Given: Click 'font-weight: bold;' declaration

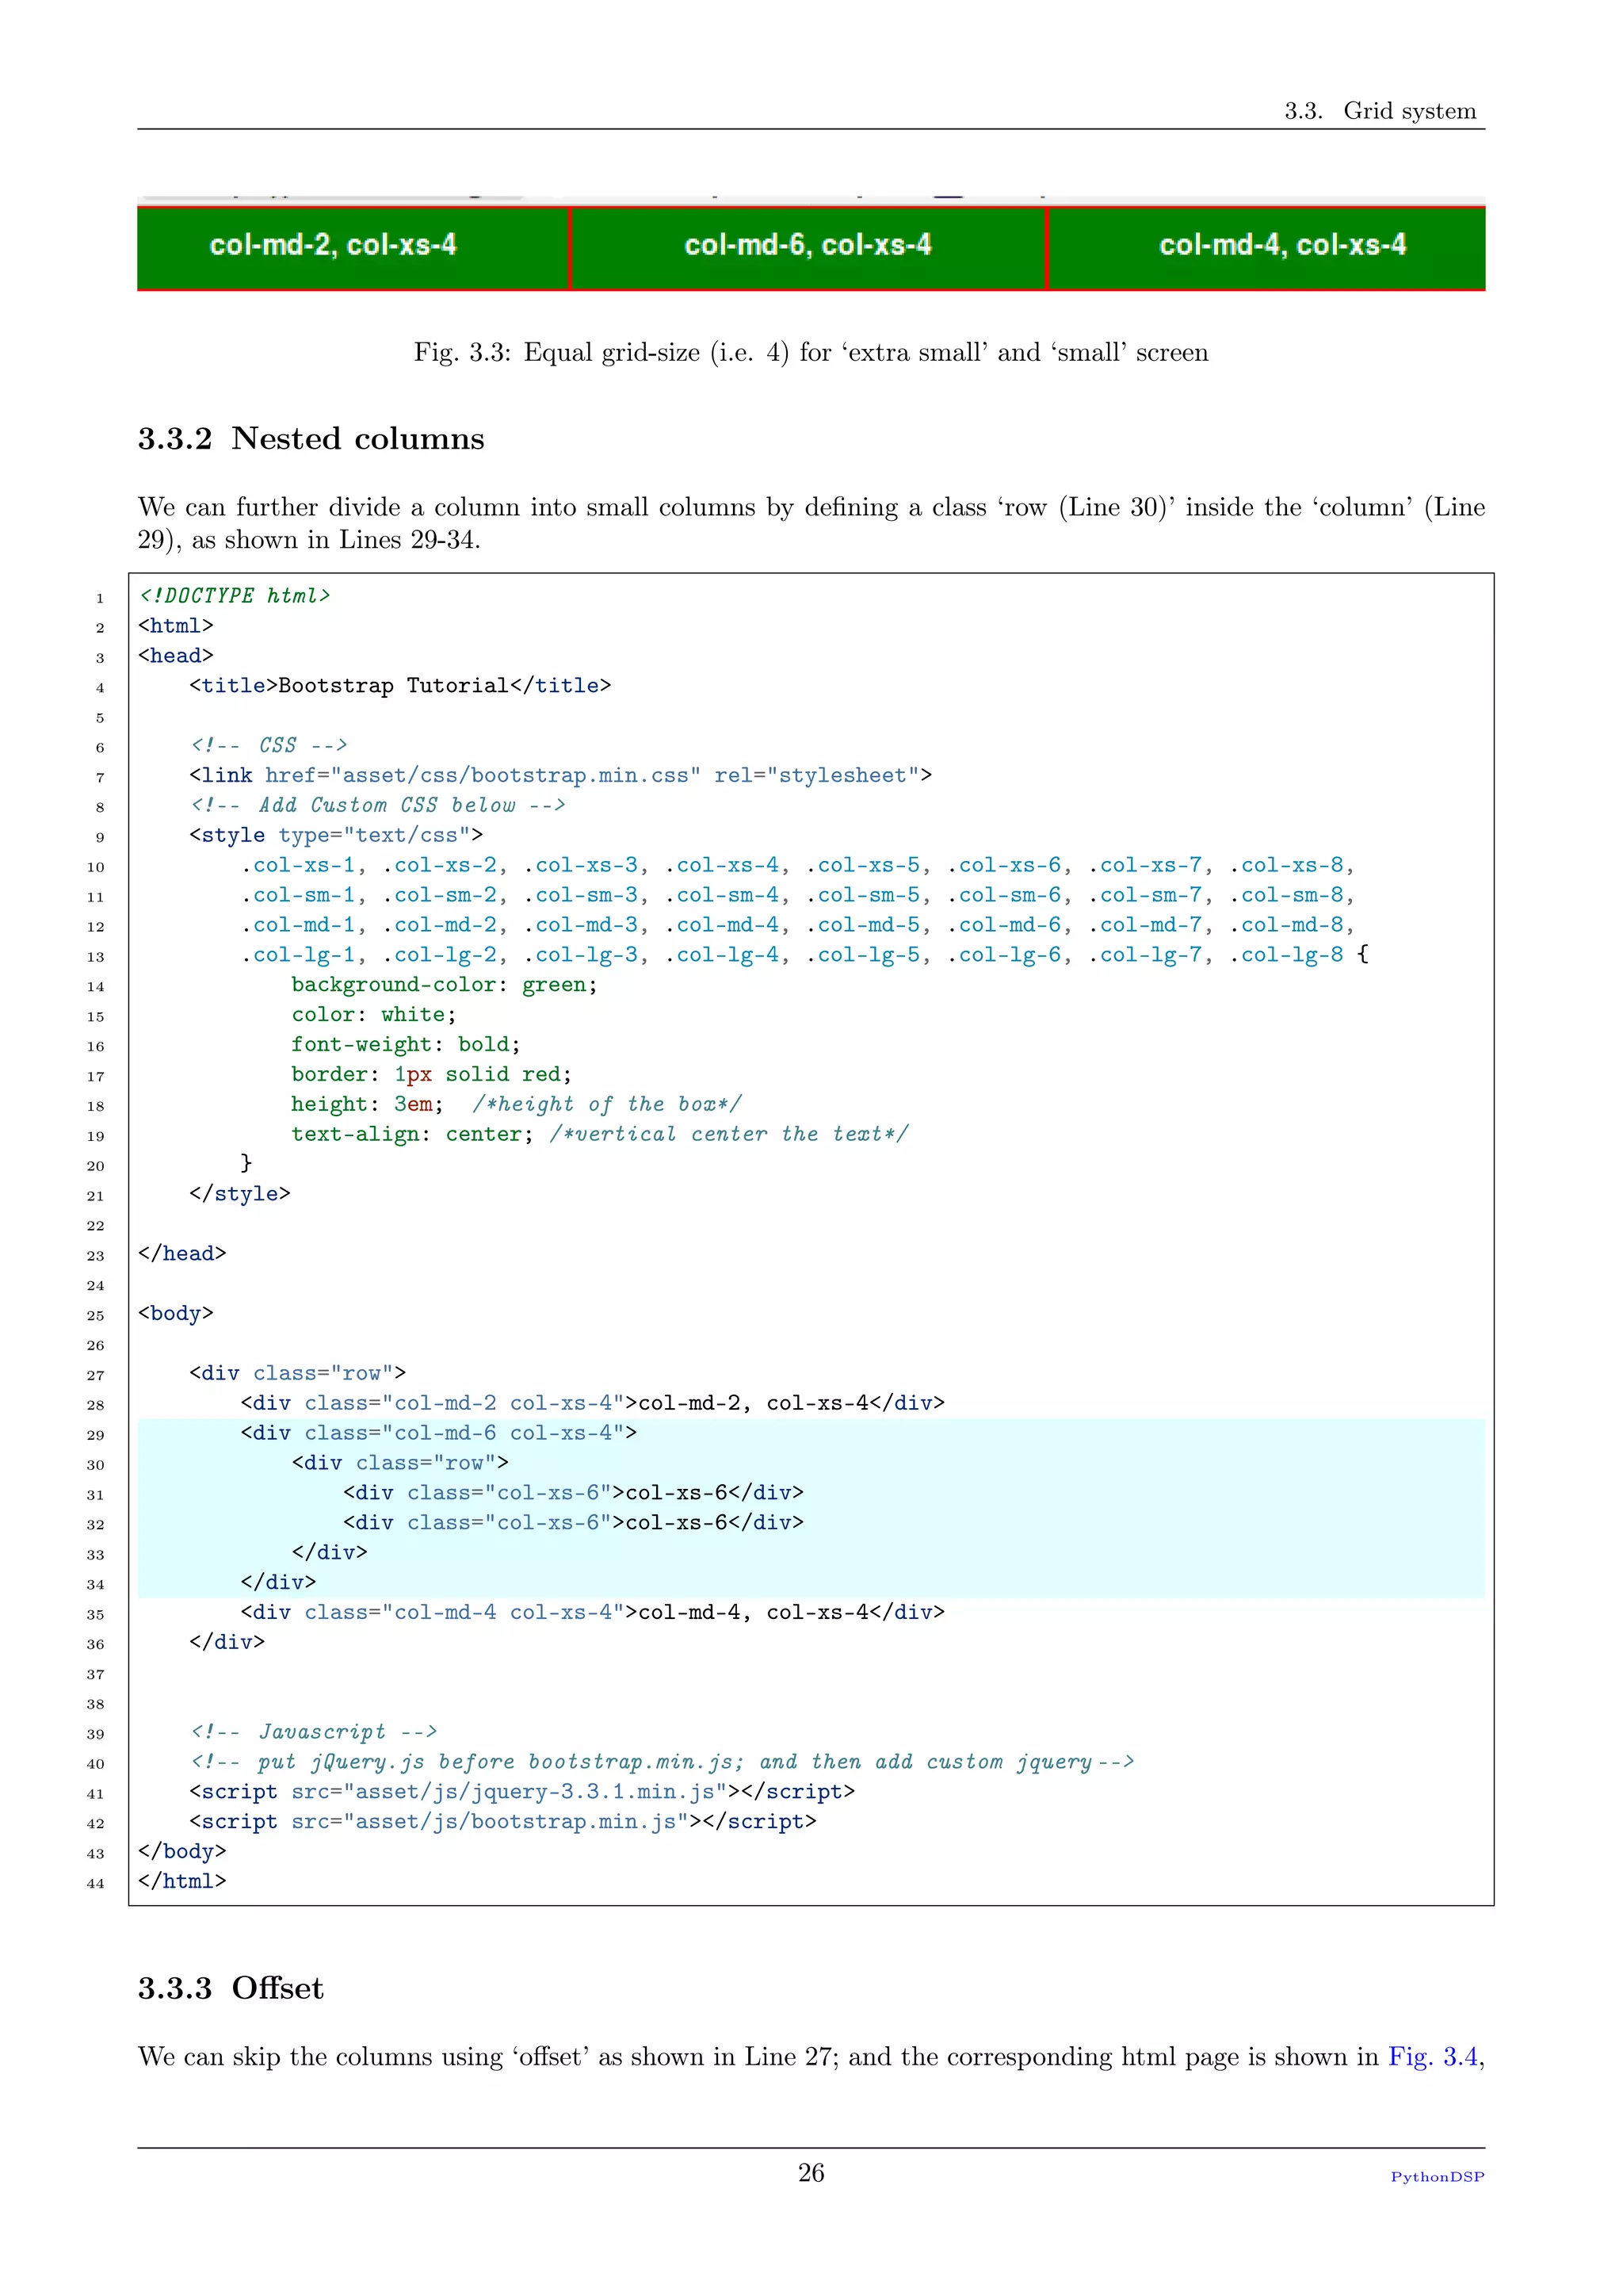Looking at the screenshot, I should click(406, 1045).
